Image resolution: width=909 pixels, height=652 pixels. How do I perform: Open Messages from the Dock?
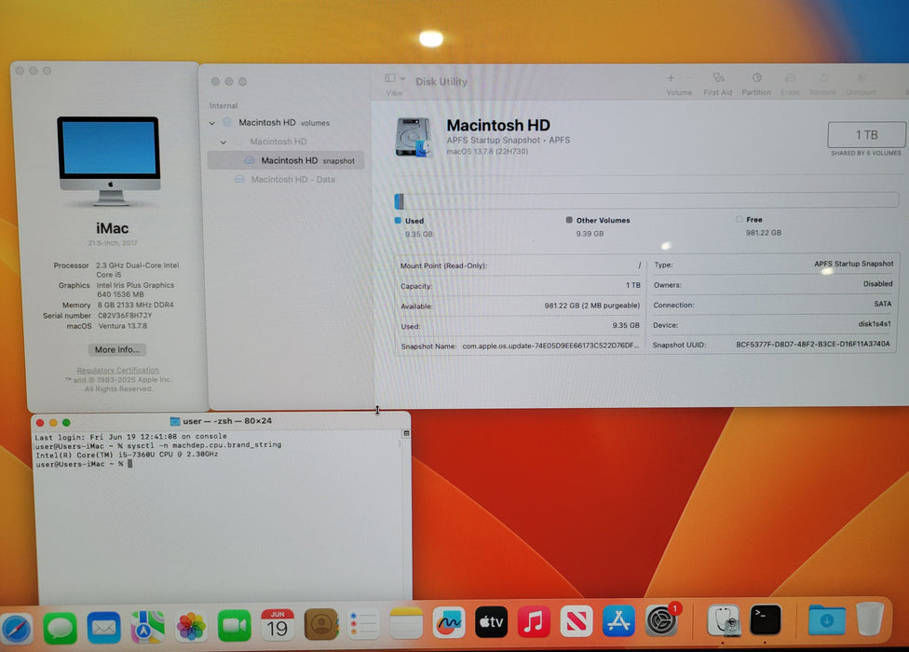[x=60, y=628]
